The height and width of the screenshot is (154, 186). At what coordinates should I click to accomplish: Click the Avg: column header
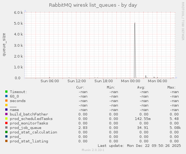click(141, 87)
